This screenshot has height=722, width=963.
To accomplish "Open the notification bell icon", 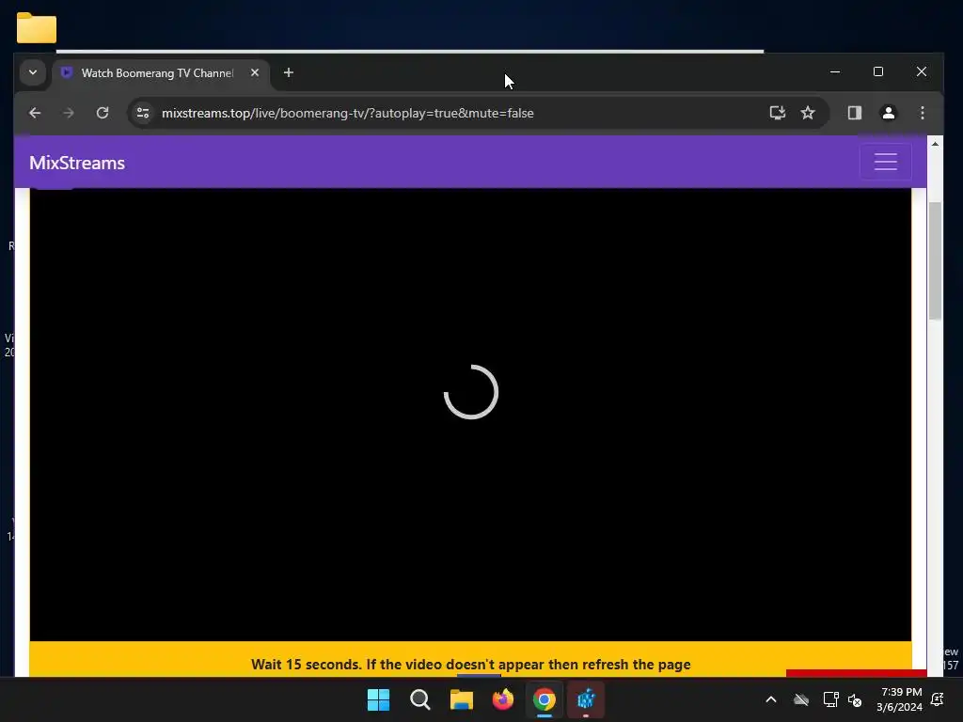I will tap(938, 699).
